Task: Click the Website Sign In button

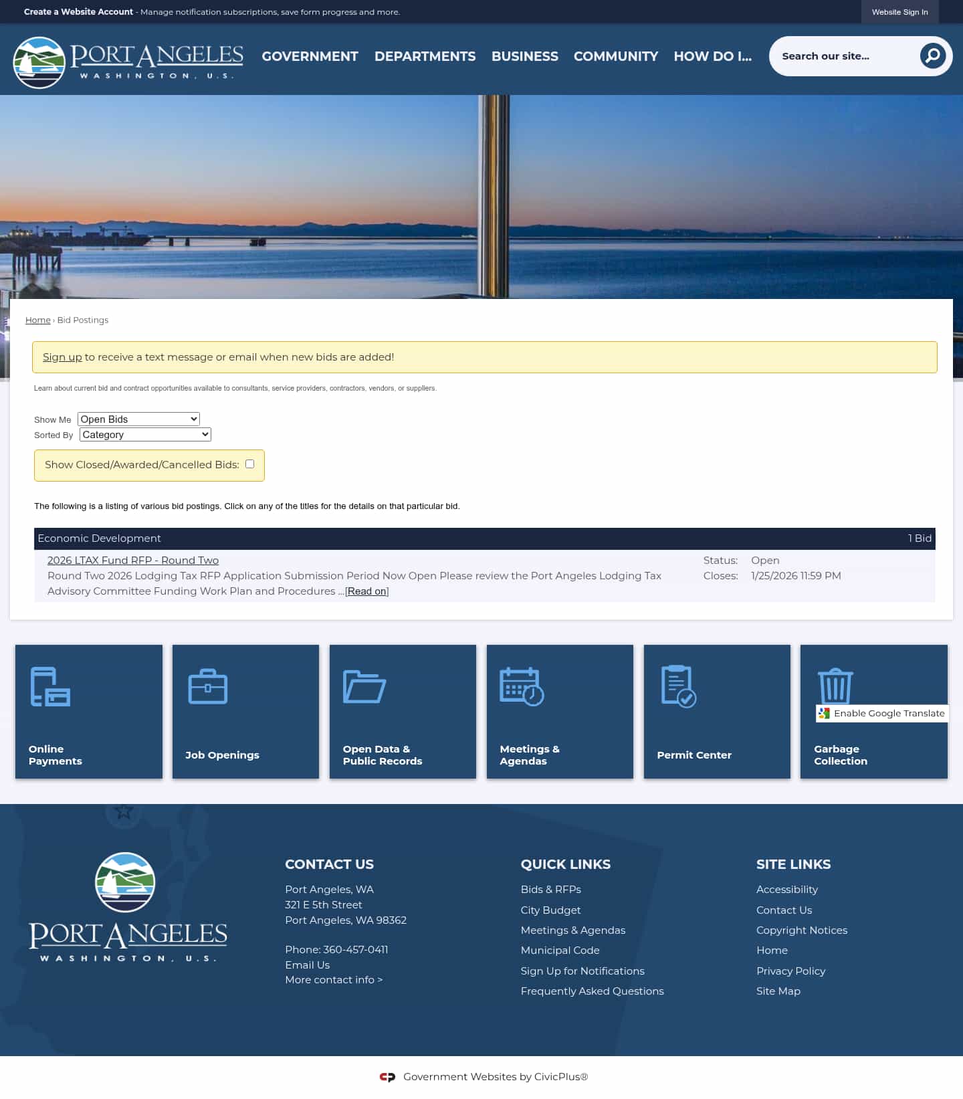Action: [x=899, y=12]
